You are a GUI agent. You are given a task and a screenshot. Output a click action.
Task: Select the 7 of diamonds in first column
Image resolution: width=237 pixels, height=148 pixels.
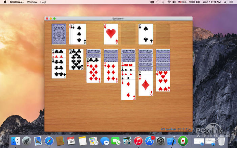coord(59,55)
